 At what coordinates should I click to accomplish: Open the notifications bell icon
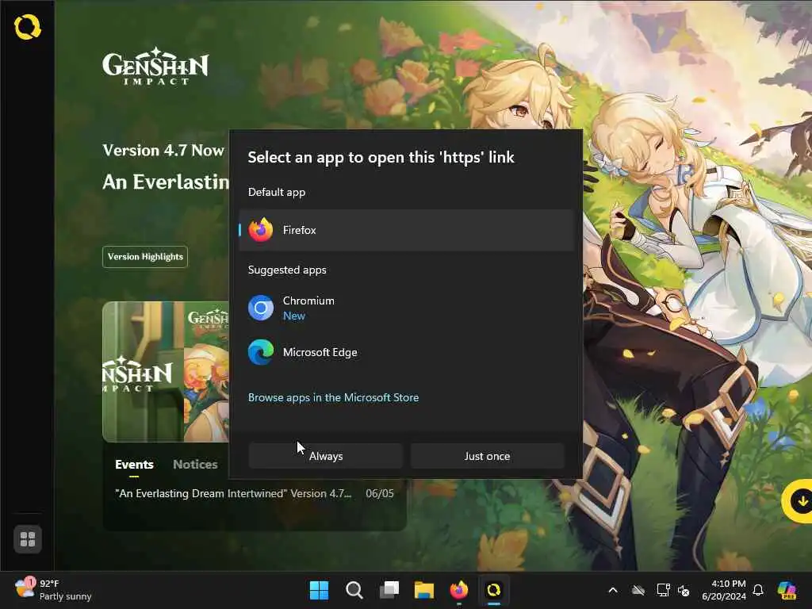[758, 590]
